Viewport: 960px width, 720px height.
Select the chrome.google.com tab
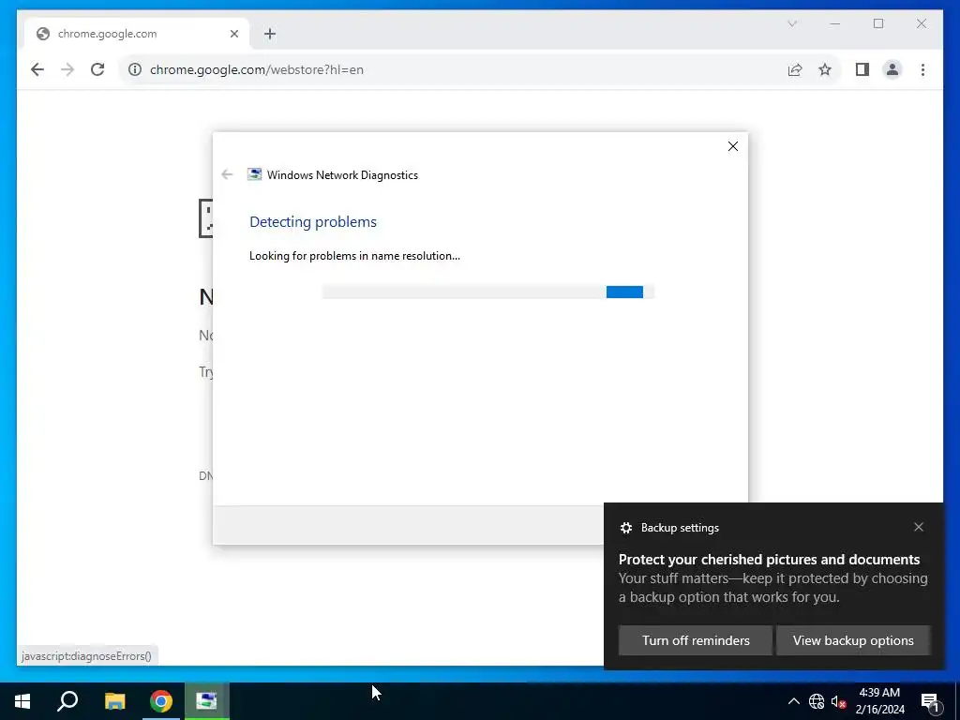[137, 35]
